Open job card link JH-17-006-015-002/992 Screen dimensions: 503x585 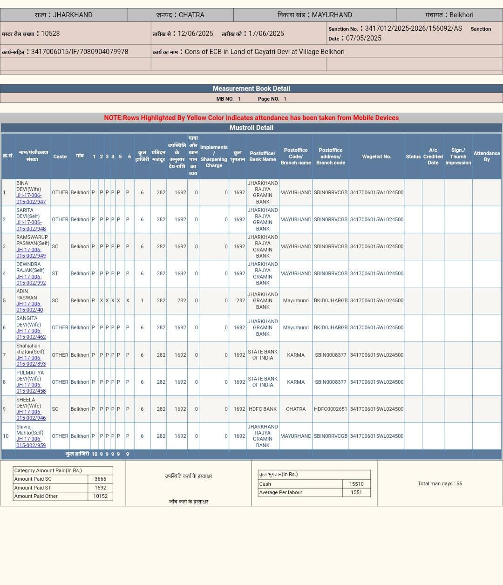(31, 279)
